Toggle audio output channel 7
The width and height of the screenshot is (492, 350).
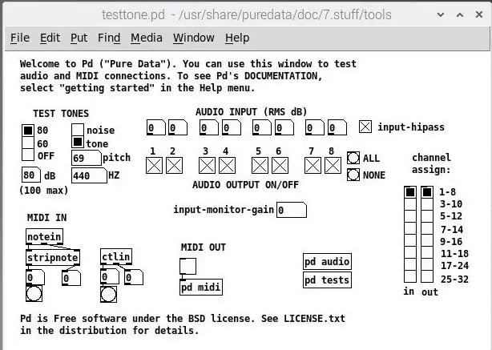coord(313,165)
